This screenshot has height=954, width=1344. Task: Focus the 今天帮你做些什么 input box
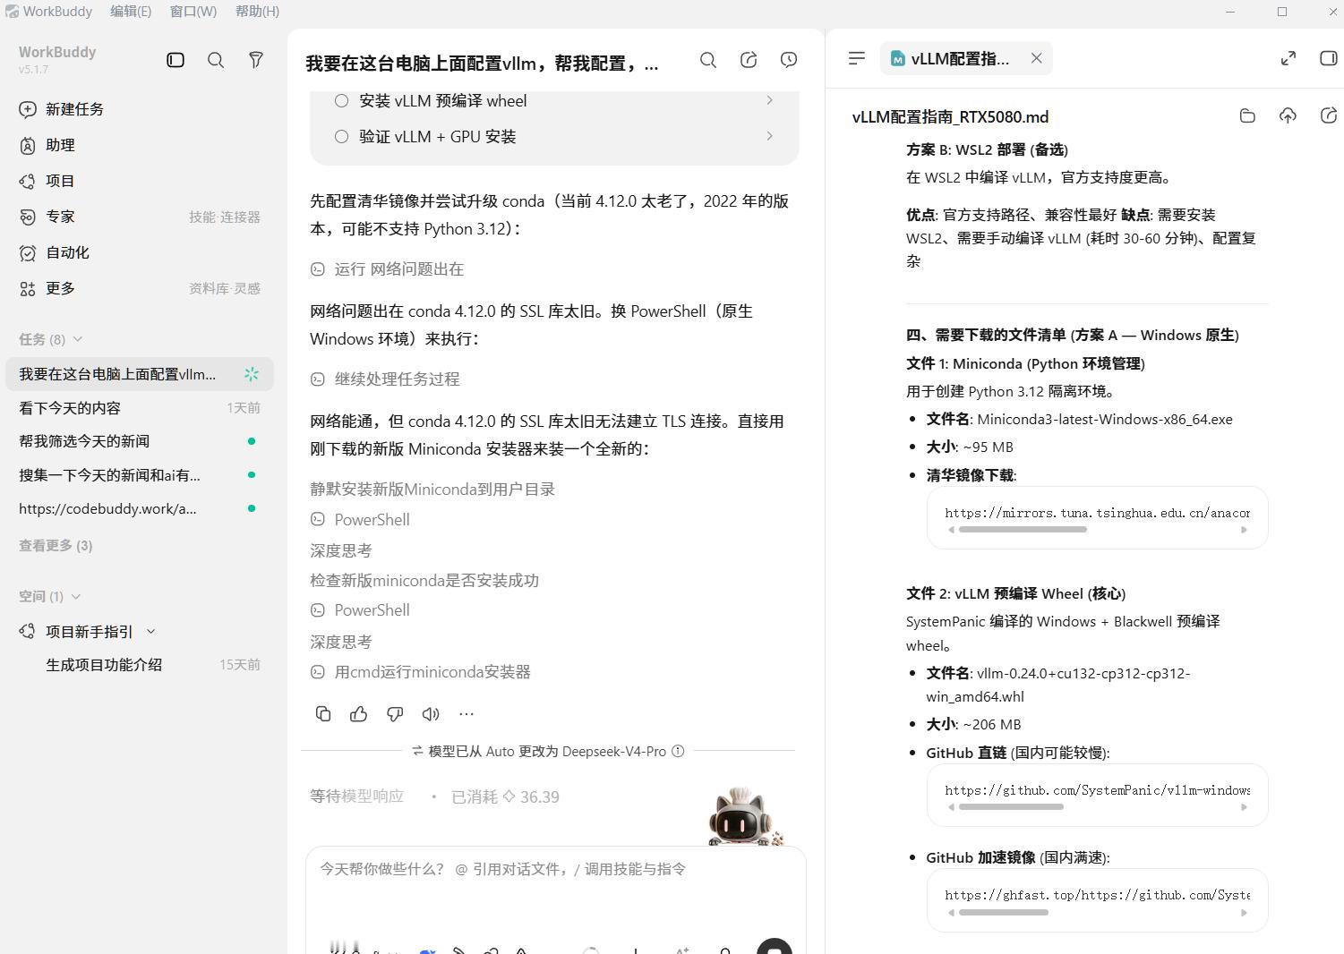pos(555,869)
